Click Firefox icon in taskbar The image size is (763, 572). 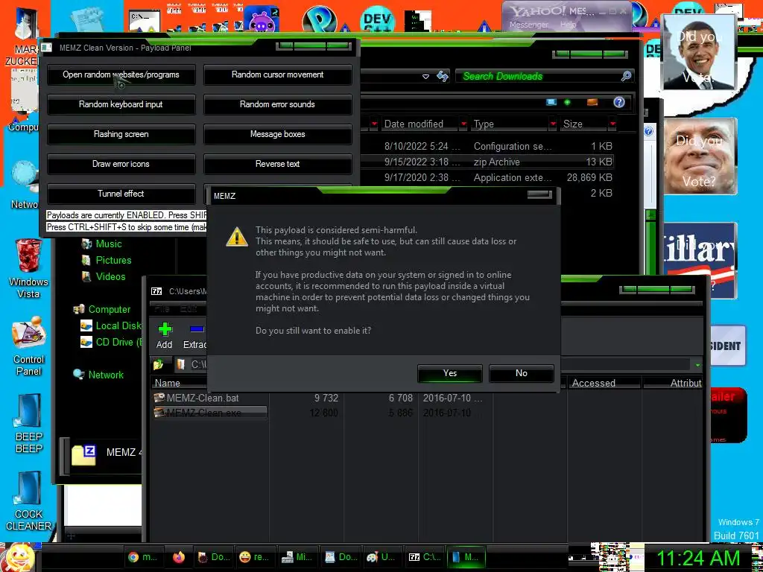tap(179, 557)
